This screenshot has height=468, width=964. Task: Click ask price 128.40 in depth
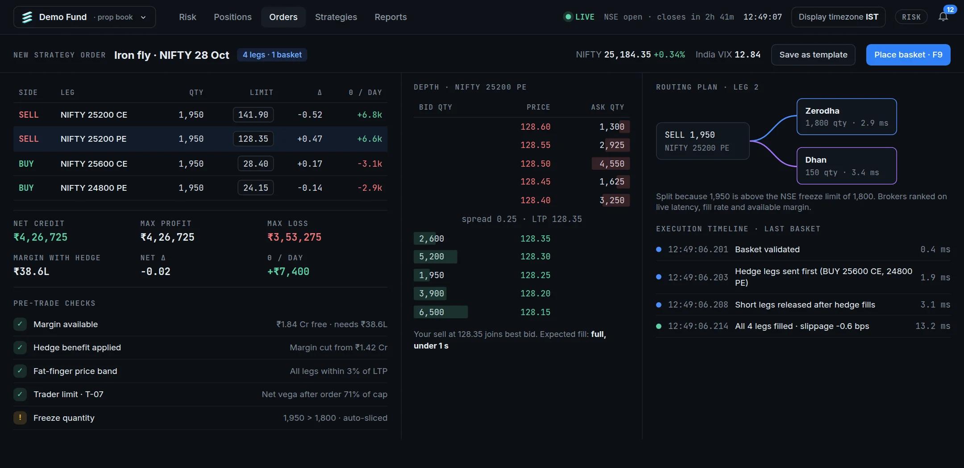tap(535, 200)
